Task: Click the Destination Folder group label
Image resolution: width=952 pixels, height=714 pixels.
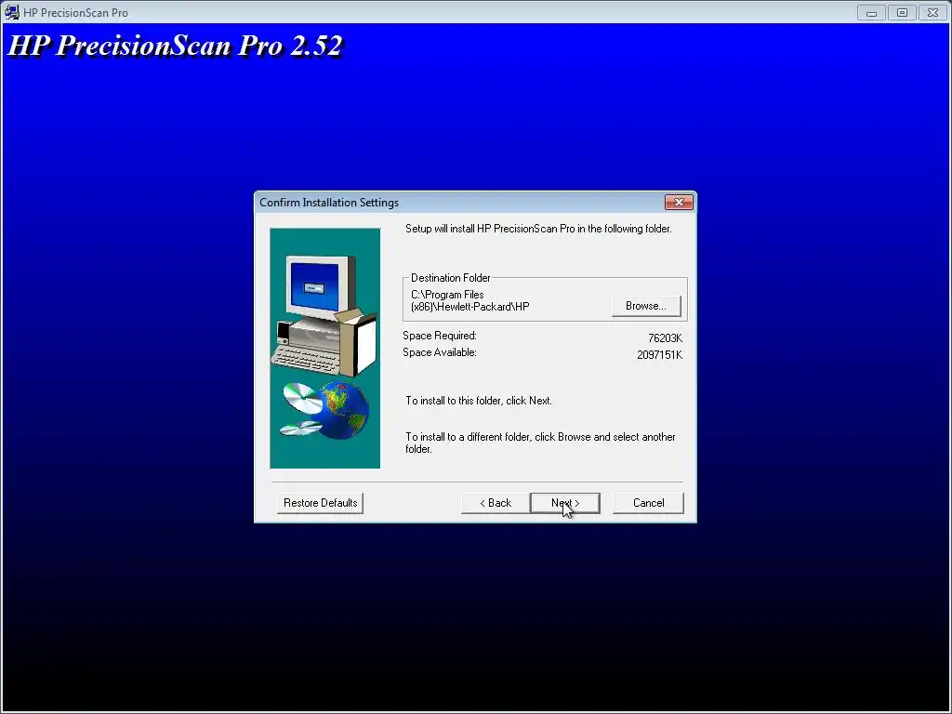Action: pyautogui.click(x=451, y=278)
